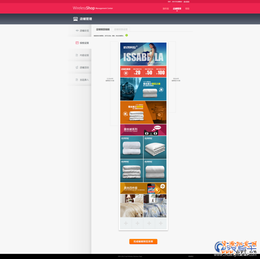Click the ISSABELLA banner image
The height and width of the screenshot is (259, 260).
tap(143, 54)
